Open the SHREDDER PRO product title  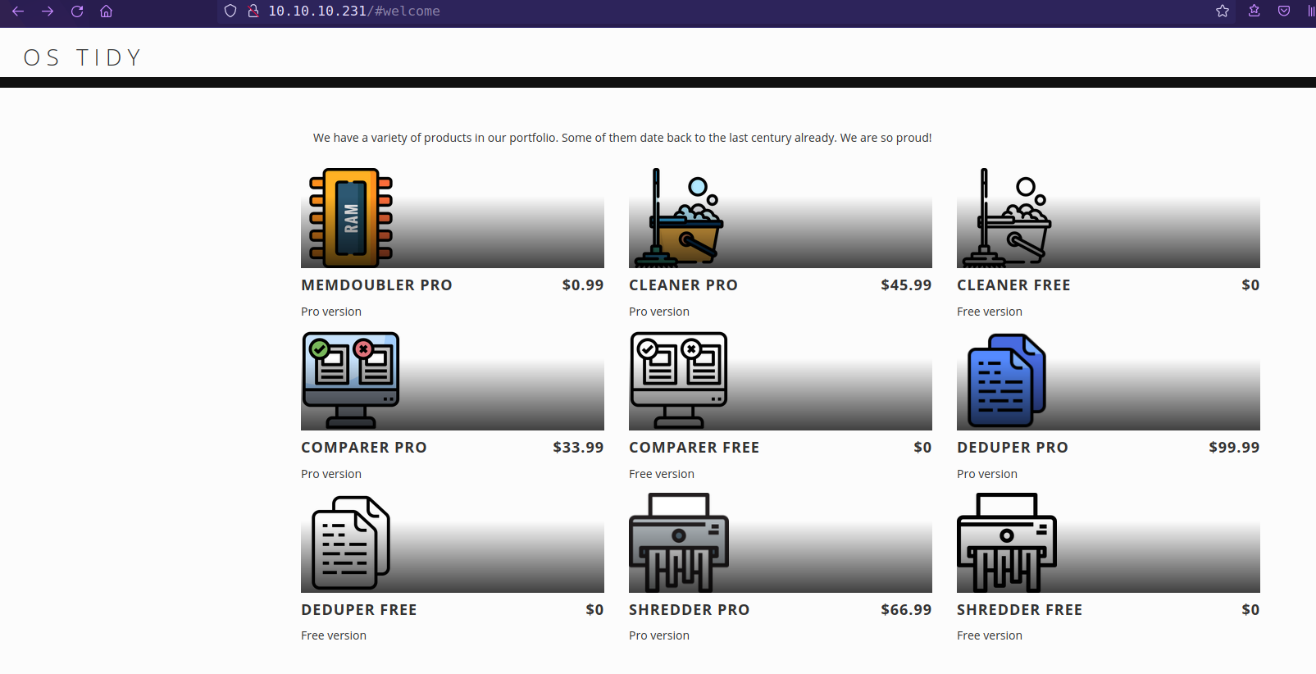pyautogui.click(x=689, y=610)
